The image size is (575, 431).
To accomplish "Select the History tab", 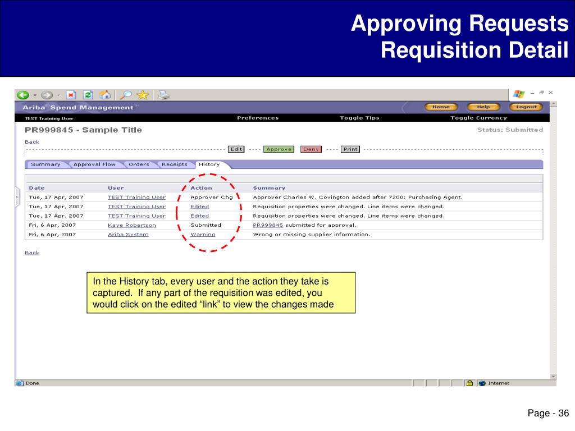I will pos(209,164).
